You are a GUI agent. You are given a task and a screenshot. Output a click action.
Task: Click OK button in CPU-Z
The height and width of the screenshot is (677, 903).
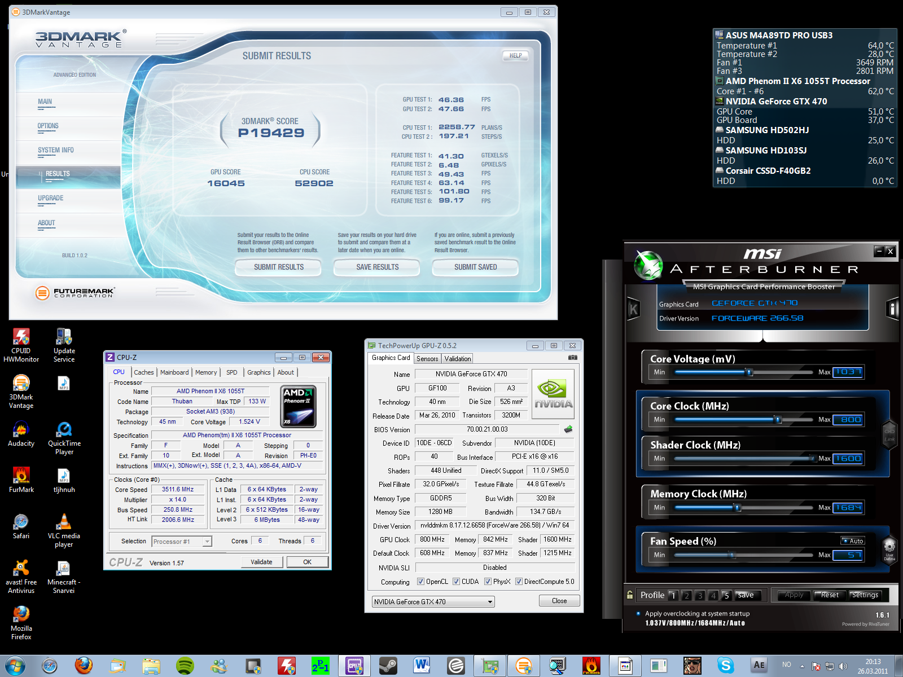[307, 562]
